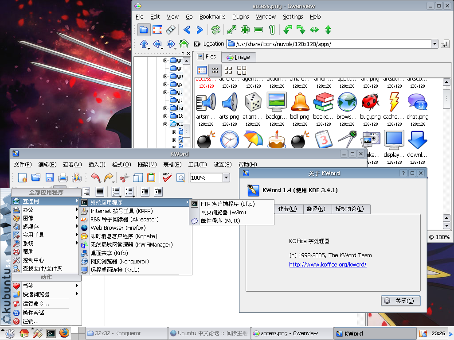Select the medium thumbnail size view

point(228,70)
